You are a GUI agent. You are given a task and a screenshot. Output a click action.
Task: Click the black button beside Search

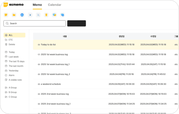pos(76,23)
